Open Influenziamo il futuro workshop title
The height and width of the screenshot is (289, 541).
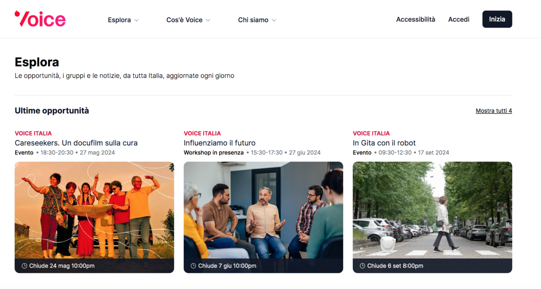[x=219, y=143]
